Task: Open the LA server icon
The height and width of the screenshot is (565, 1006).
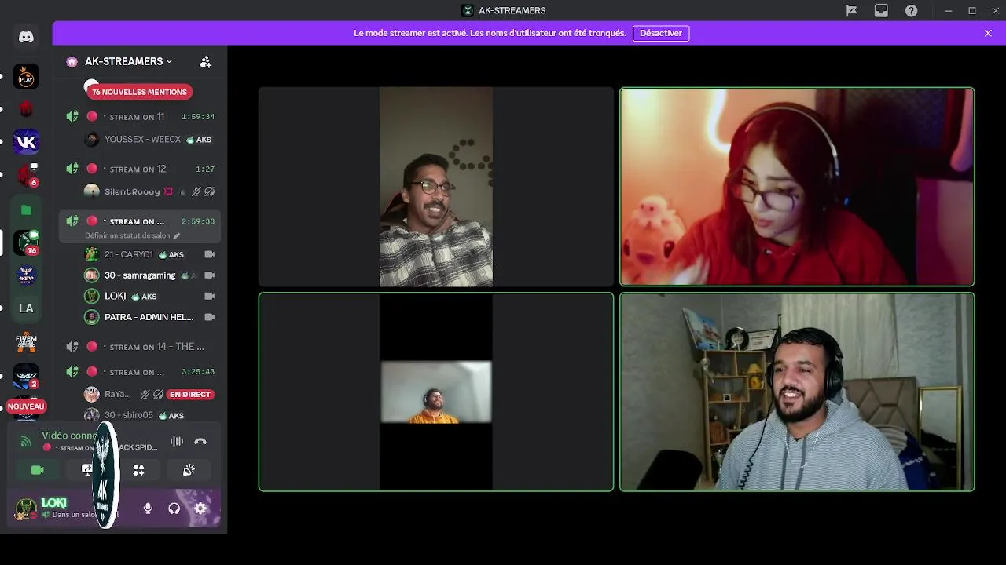Action: click(x=26, y=308)
